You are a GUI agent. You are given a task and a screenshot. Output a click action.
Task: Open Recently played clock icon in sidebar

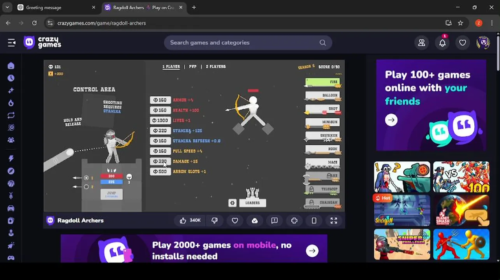pos(11,78)
